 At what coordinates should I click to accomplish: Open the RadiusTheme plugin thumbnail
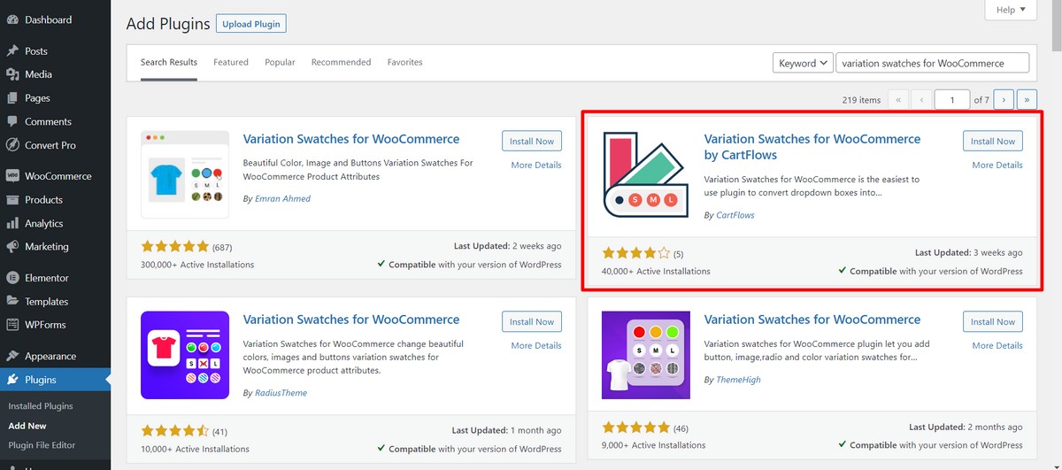coord(185,355)
